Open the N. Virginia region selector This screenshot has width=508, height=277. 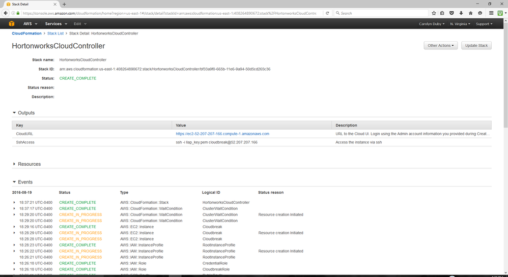point(460,24)
